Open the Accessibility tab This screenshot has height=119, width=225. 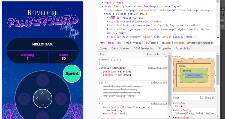tap(183, 48)
